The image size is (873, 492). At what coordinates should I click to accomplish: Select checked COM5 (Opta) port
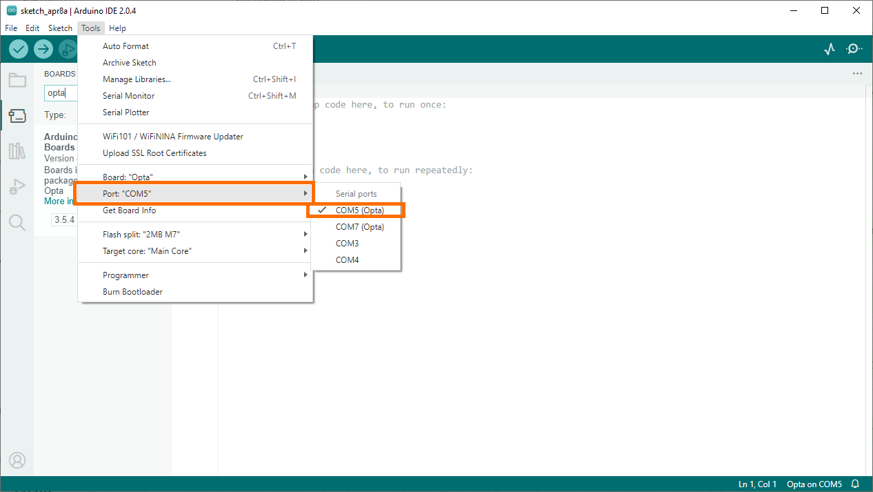coord(356,210)
